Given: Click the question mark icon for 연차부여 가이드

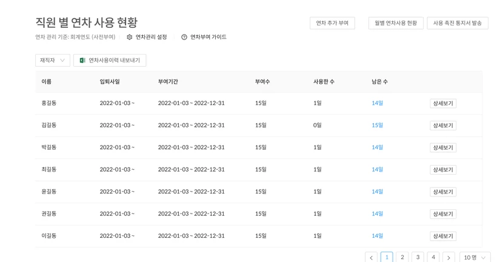Looking at the screenshot, I should click(x=184, y=37).
